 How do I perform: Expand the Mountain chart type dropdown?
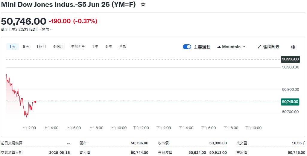point(231,47)
